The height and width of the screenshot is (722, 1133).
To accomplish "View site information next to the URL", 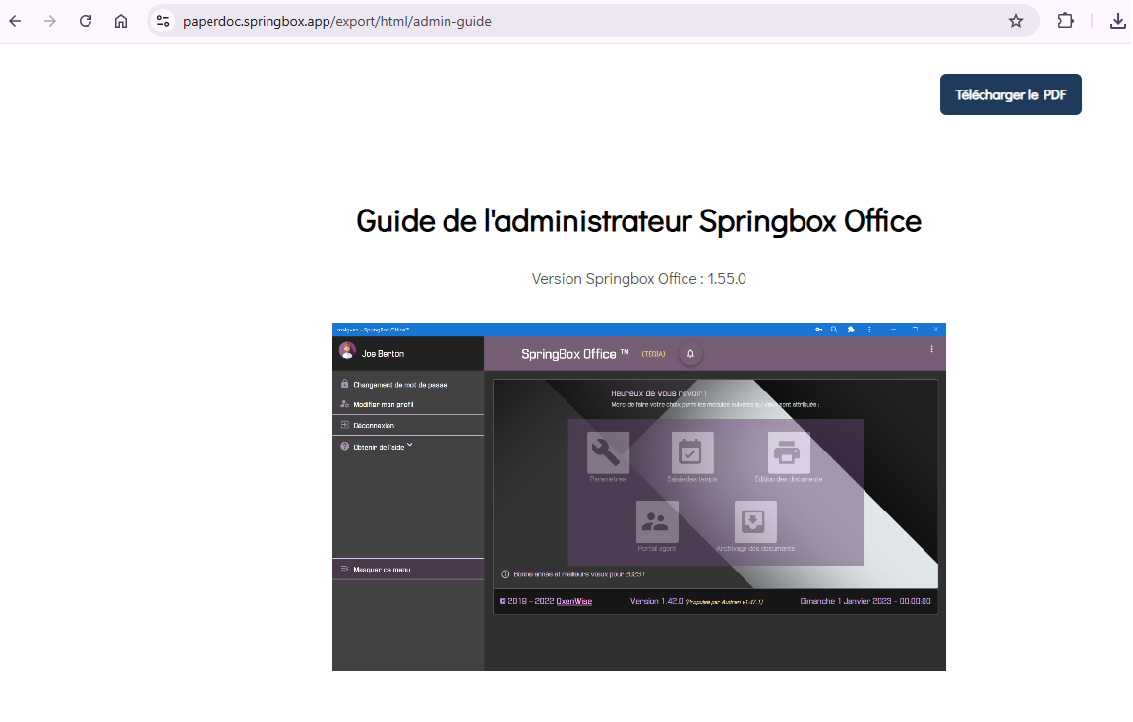I will (163, 21).
